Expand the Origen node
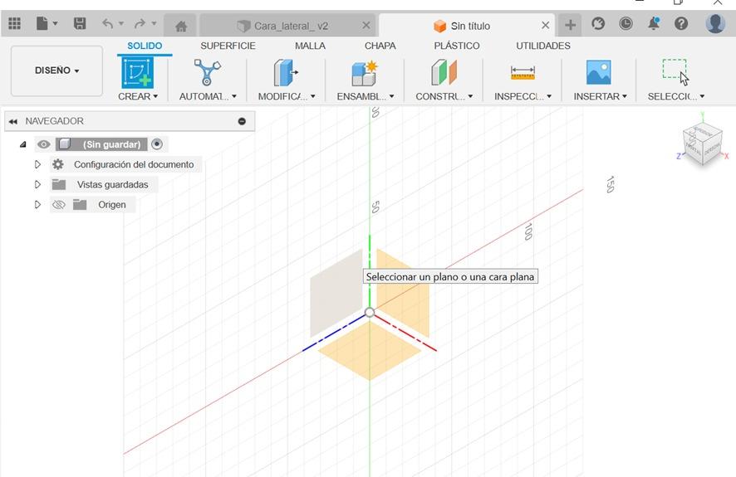The image size is (736, 477). [37, 204]
